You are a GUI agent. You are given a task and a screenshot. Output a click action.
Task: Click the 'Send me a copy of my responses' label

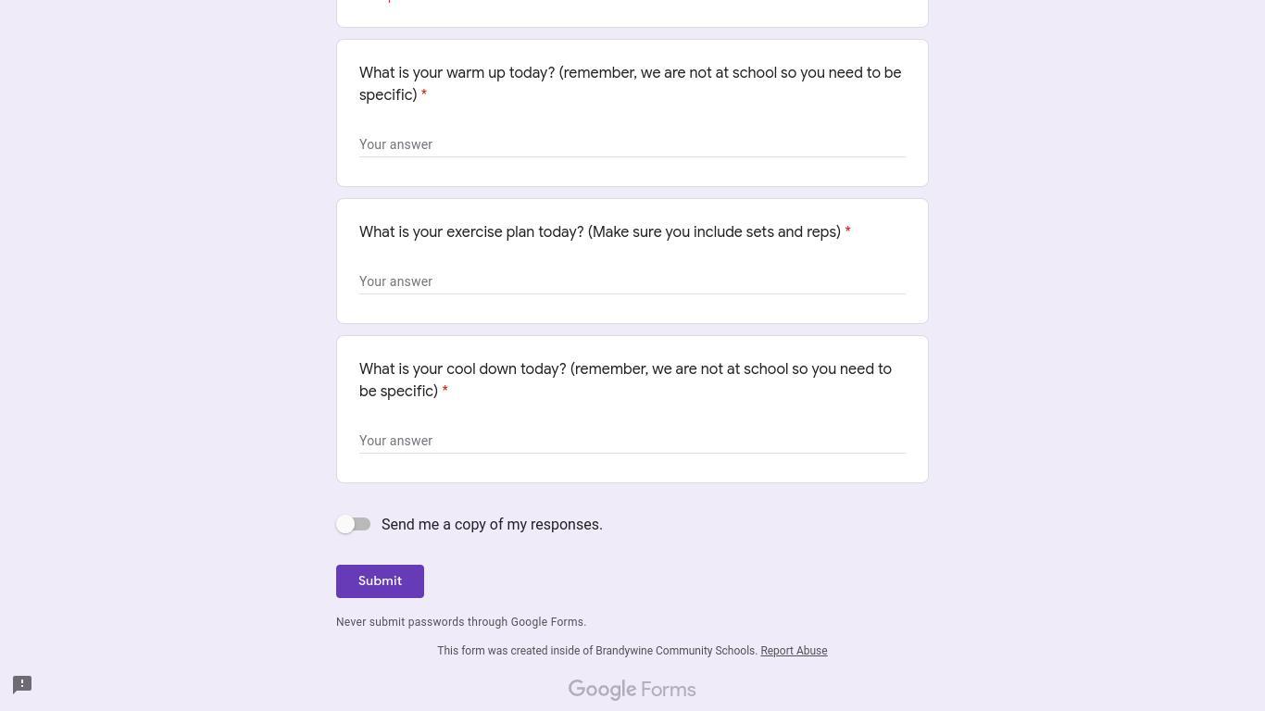pyautogui.click(x=492, y=524)
